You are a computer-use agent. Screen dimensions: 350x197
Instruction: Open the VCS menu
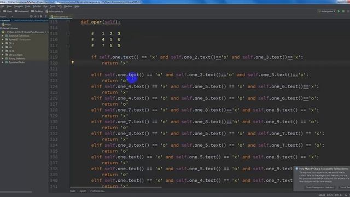coord(60,7)
